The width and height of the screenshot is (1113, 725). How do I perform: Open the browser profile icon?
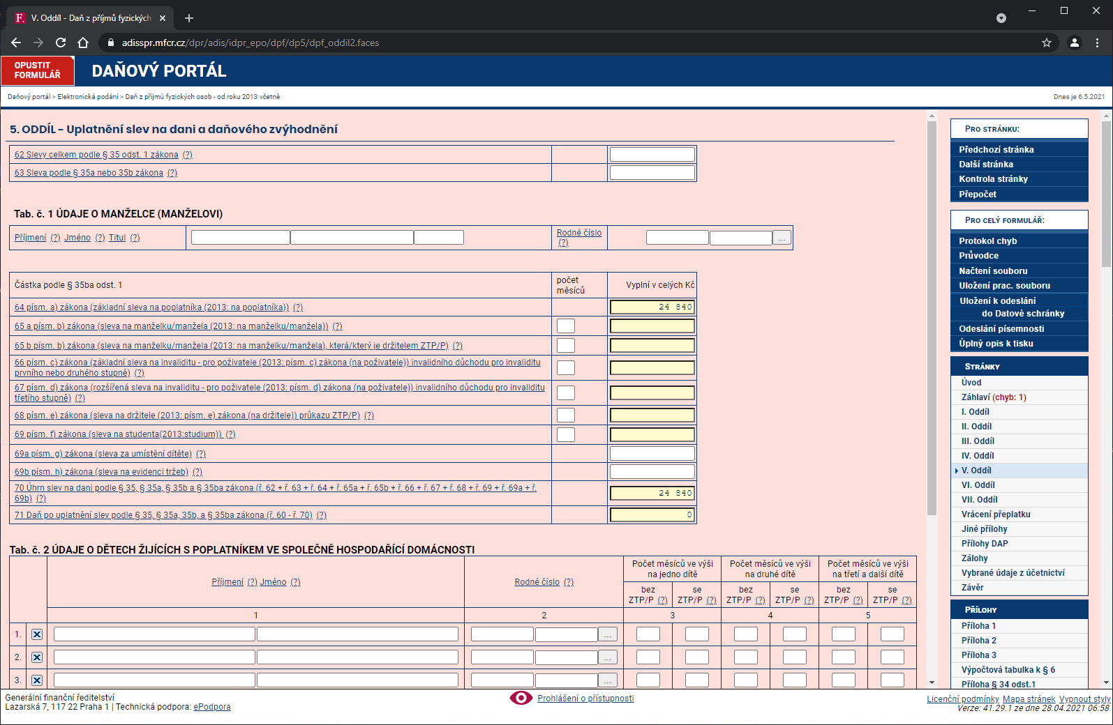(1074, 43)
